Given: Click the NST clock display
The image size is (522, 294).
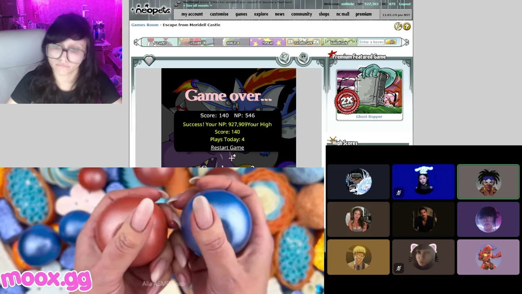Looking at the screenshot, I should tap(396, 15).
